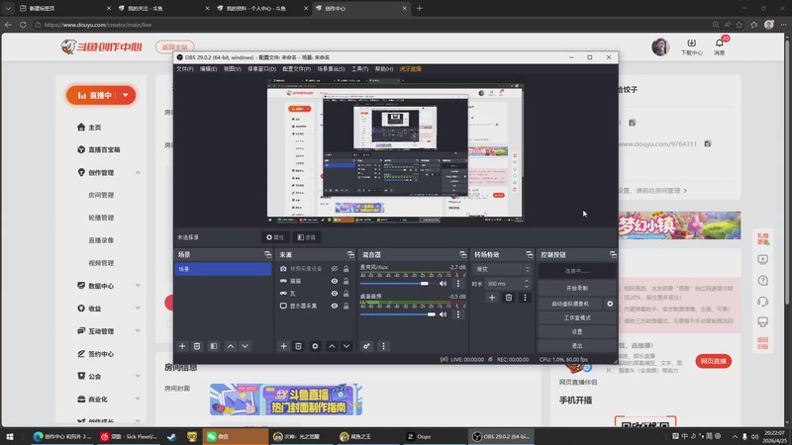The image size is (792, 445).
Task: Open the 视图(V) menu in OBS
Action: pyautogui.click(x=233, y=69)
